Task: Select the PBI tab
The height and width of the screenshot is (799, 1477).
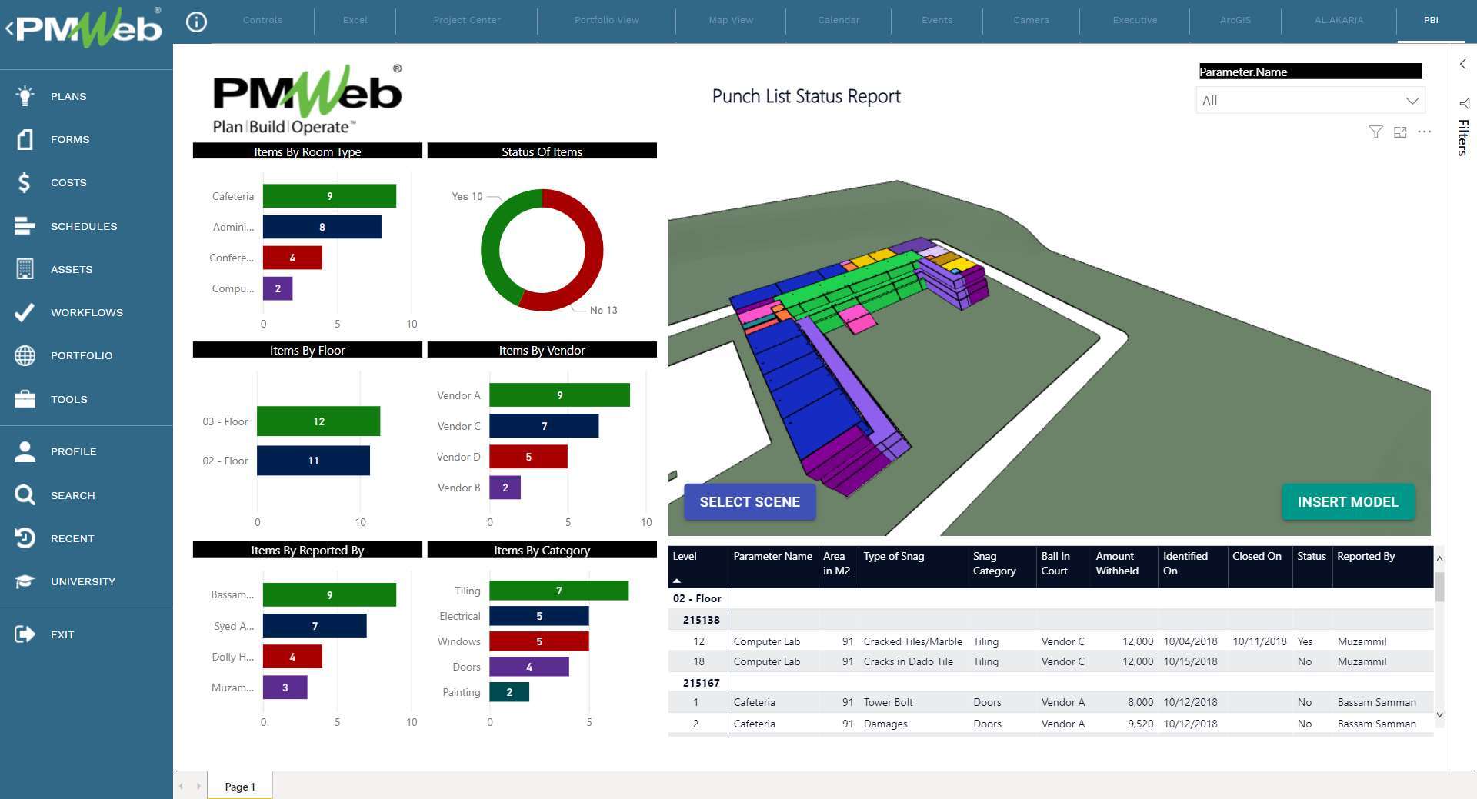Action: point(1431,20)
